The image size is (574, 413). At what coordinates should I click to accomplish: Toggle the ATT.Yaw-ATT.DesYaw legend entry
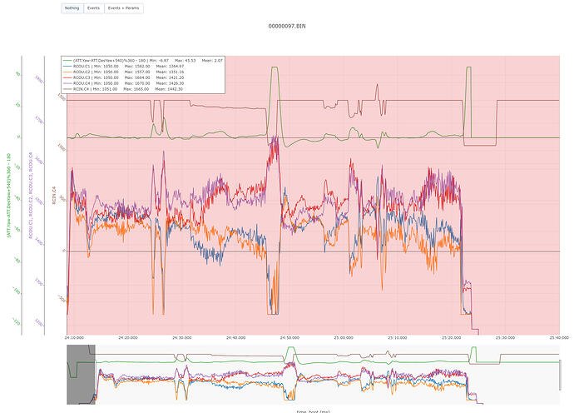click(x=143, y=61)
